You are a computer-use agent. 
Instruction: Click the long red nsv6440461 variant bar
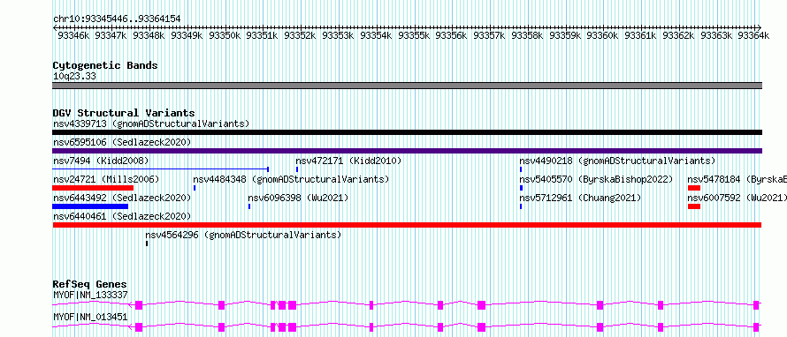(407, 225)
